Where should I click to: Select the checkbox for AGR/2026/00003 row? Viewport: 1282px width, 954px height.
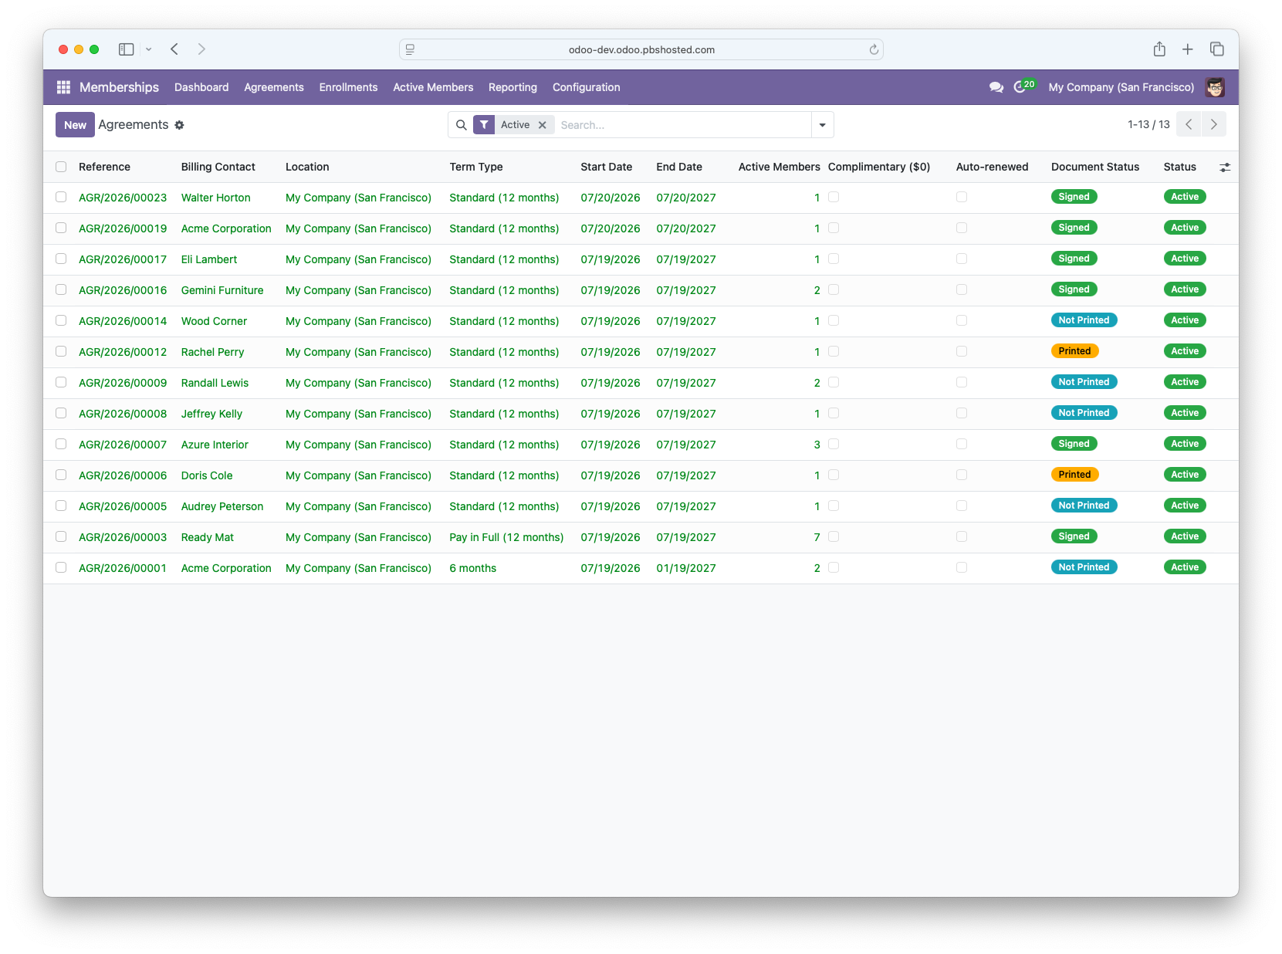click(61, 536)
